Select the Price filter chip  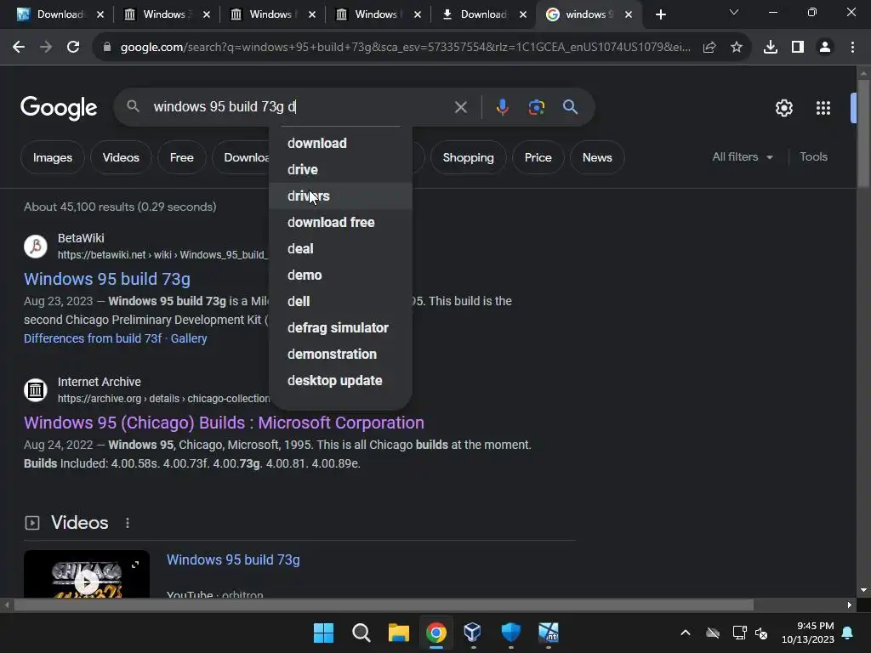pos(538,157)
